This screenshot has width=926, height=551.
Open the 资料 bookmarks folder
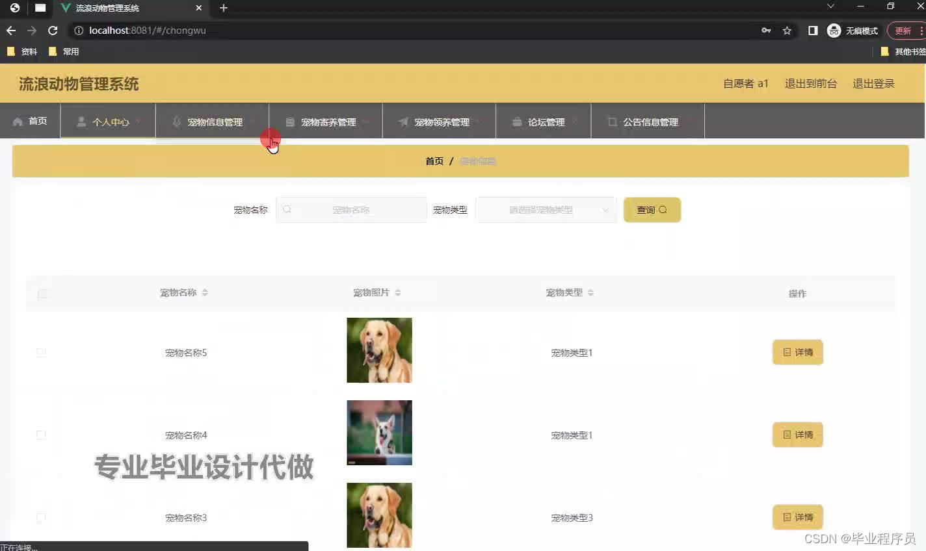pyautogui.click(x=21, y=51)
